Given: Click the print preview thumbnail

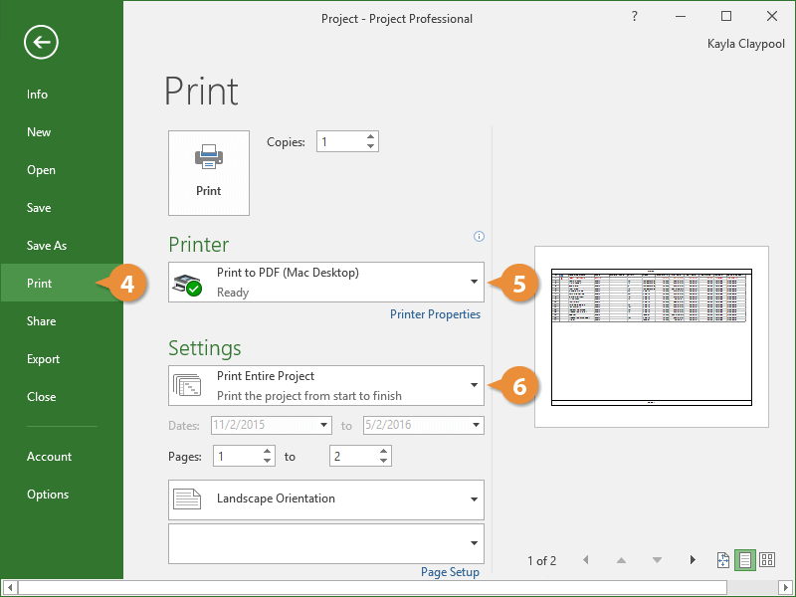Looking at the screenshot, I should 652,335.
